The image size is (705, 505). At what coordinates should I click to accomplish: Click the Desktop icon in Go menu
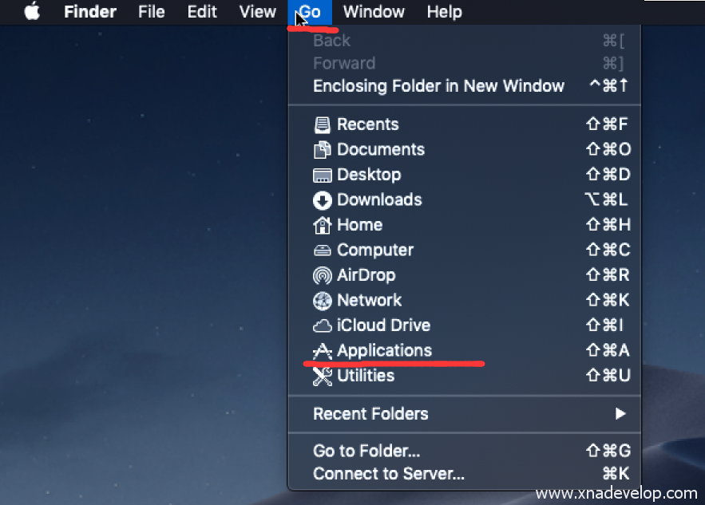322,175
